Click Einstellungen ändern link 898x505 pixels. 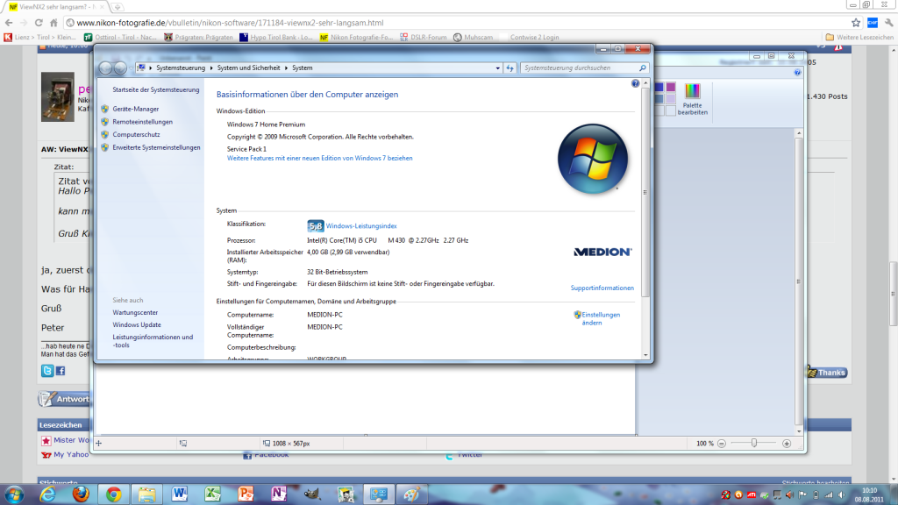tap(601, 319)
